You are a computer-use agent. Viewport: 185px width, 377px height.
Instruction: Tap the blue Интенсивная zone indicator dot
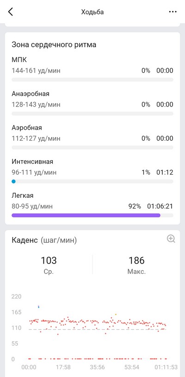click(x=14, y=182)
